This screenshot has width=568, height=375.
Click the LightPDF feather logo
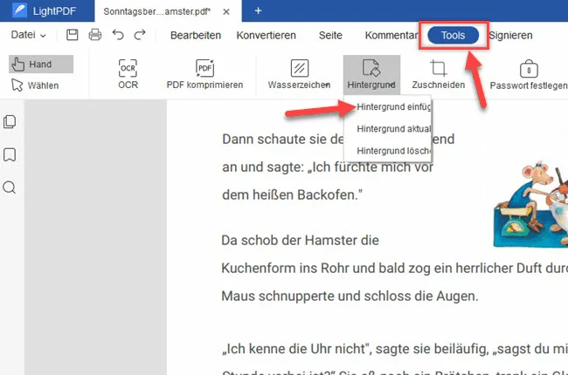click(19, 10)
